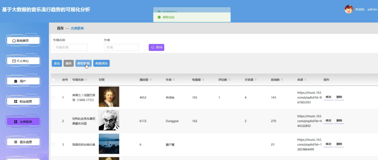
Task: Check the checkbox for row 1 库普兰
Action: pos(54,98)
